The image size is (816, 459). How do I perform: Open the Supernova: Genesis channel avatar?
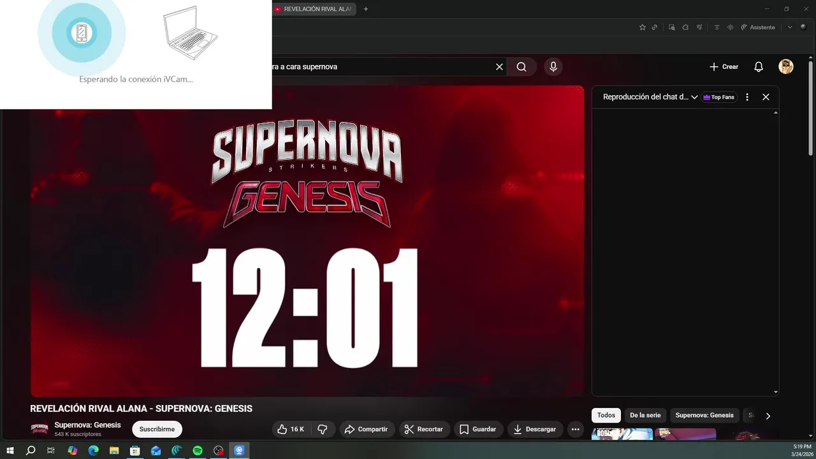pos(40,429)
